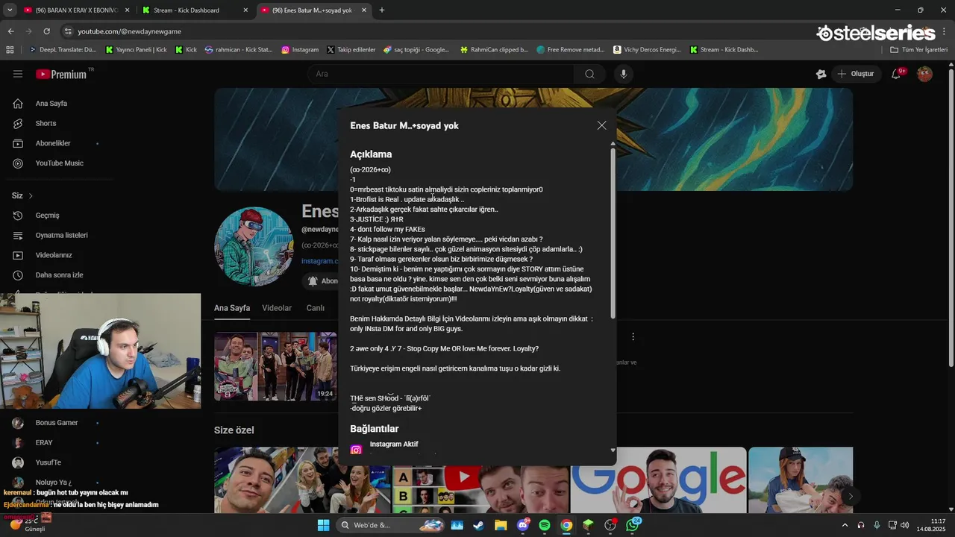Open DeepL Translate bookmark

click(x=63, y=50)
